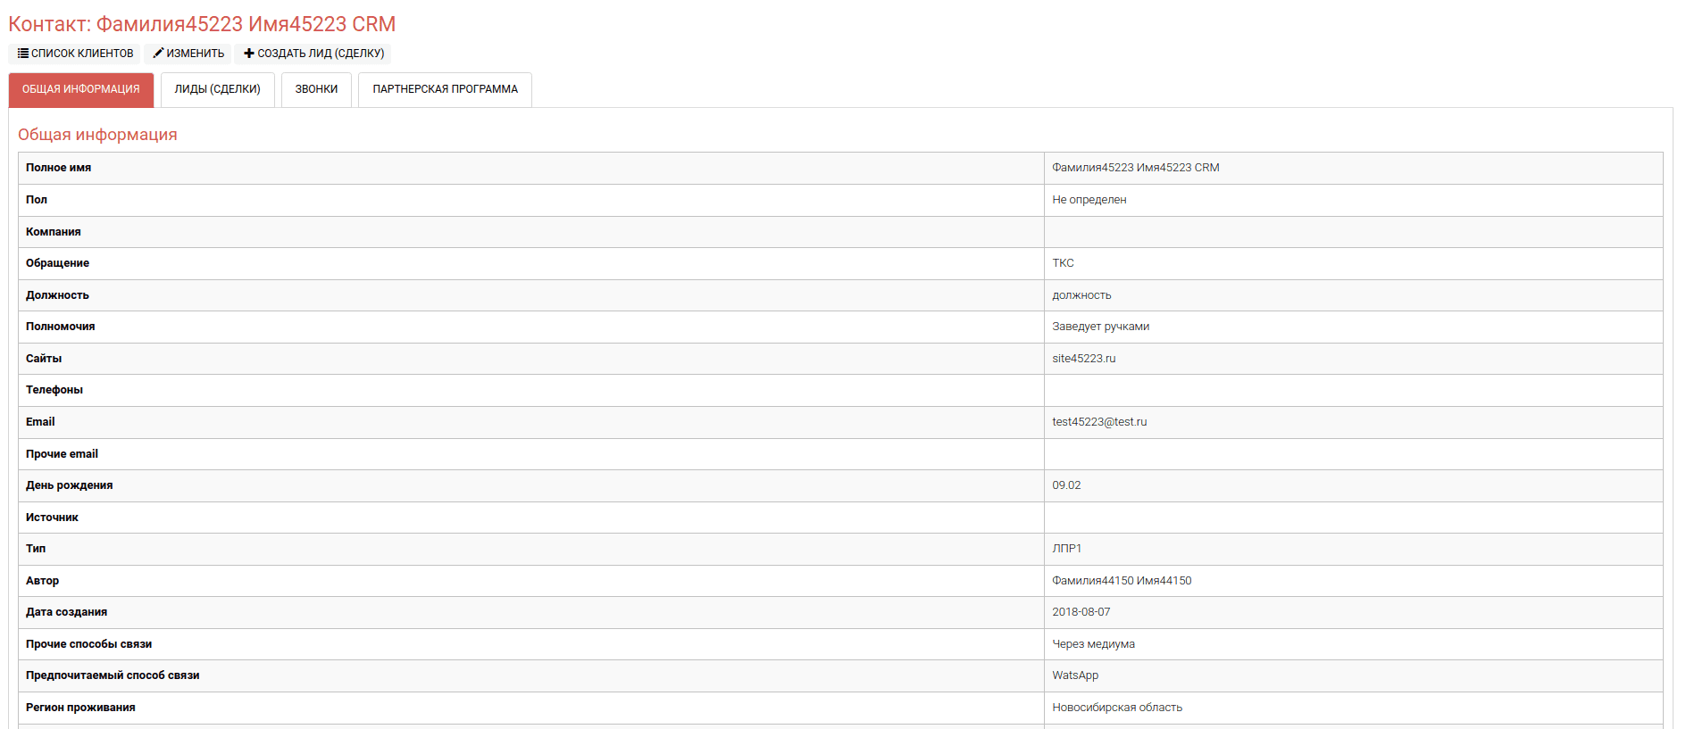Screen dimensions: 1686x729
Task: Open the Звонки tab
Action: pyautogui.click(x=316, y=89)
